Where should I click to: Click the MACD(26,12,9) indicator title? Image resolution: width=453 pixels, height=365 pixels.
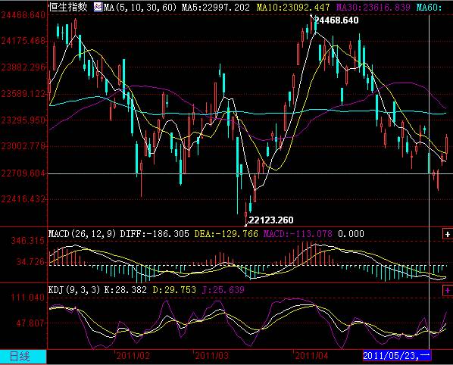[x=83, y=233]
